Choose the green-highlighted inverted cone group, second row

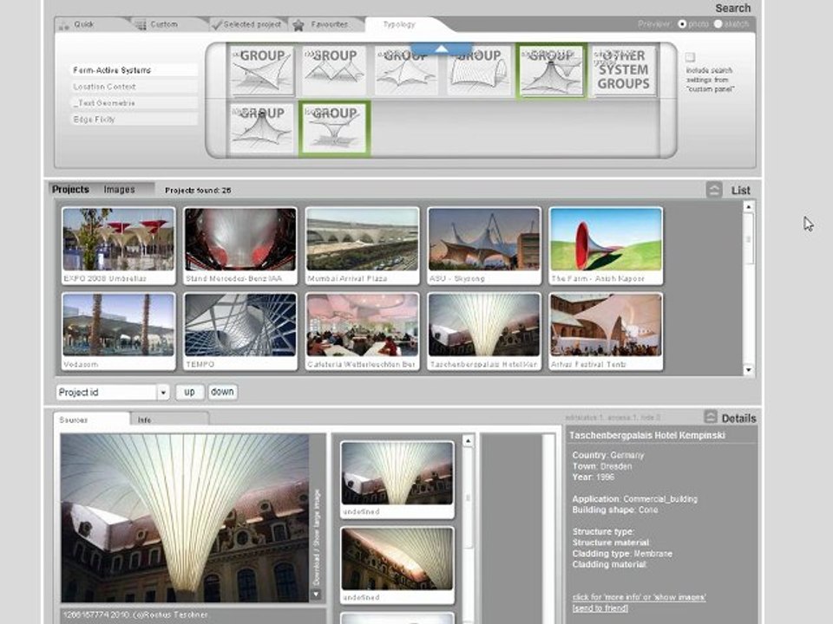click(x=334, y=128)
